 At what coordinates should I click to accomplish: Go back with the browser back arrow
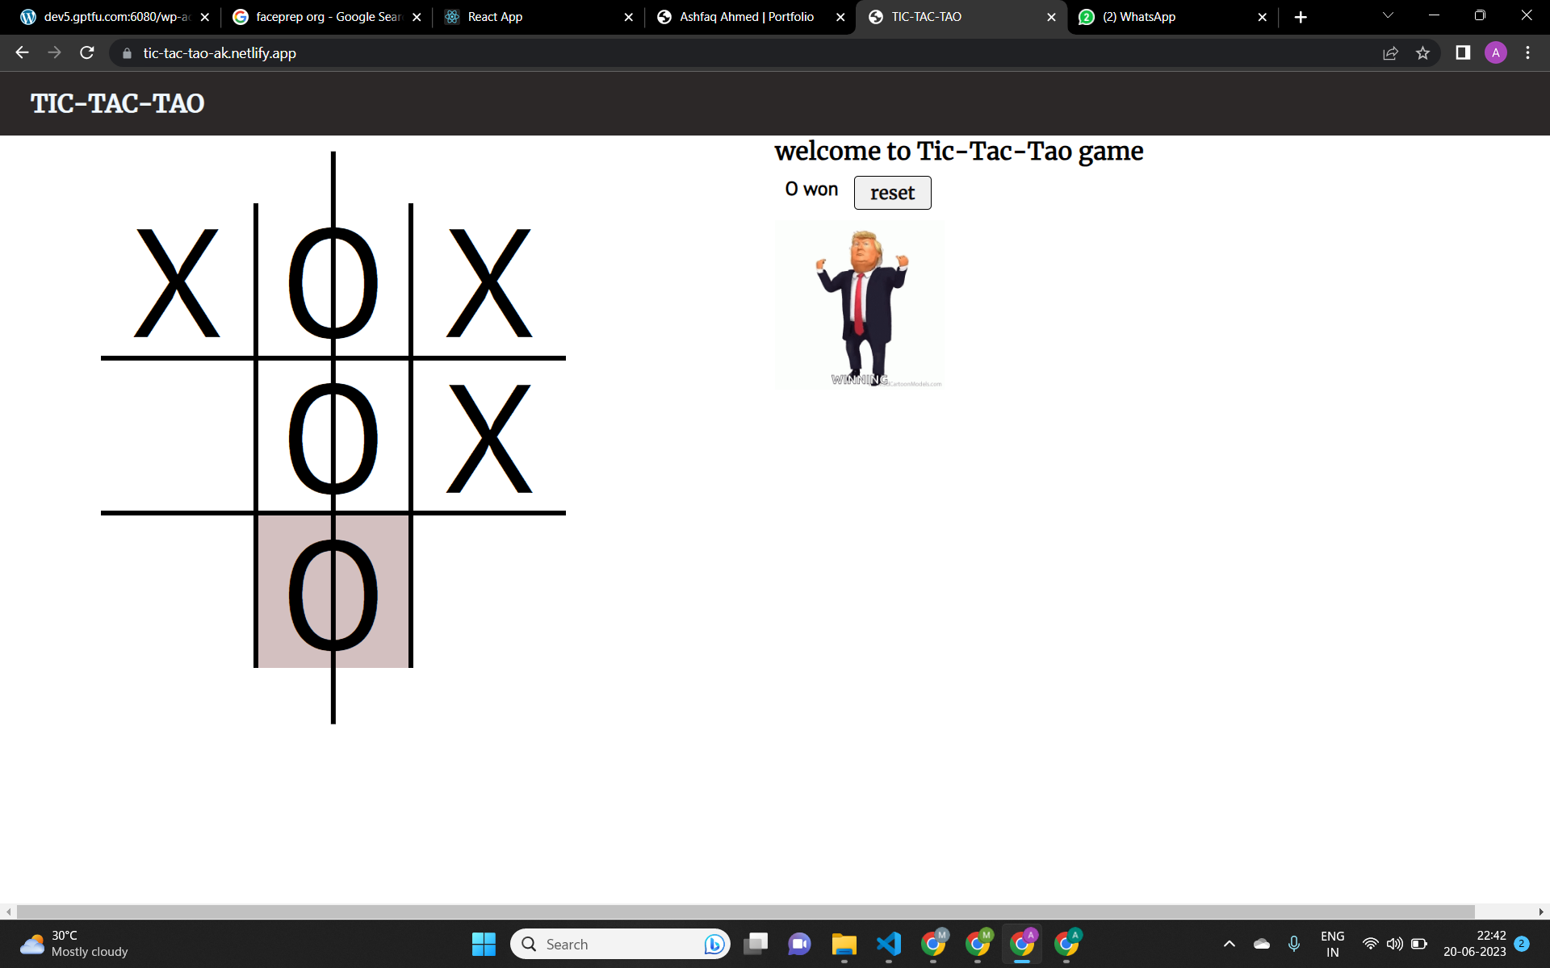click(22, 52)
